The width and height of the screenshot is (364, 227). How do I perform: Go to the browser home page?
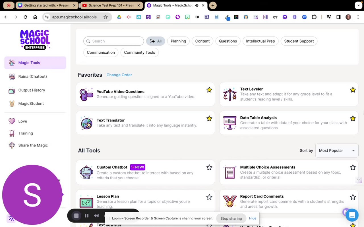tap(35, 17)
